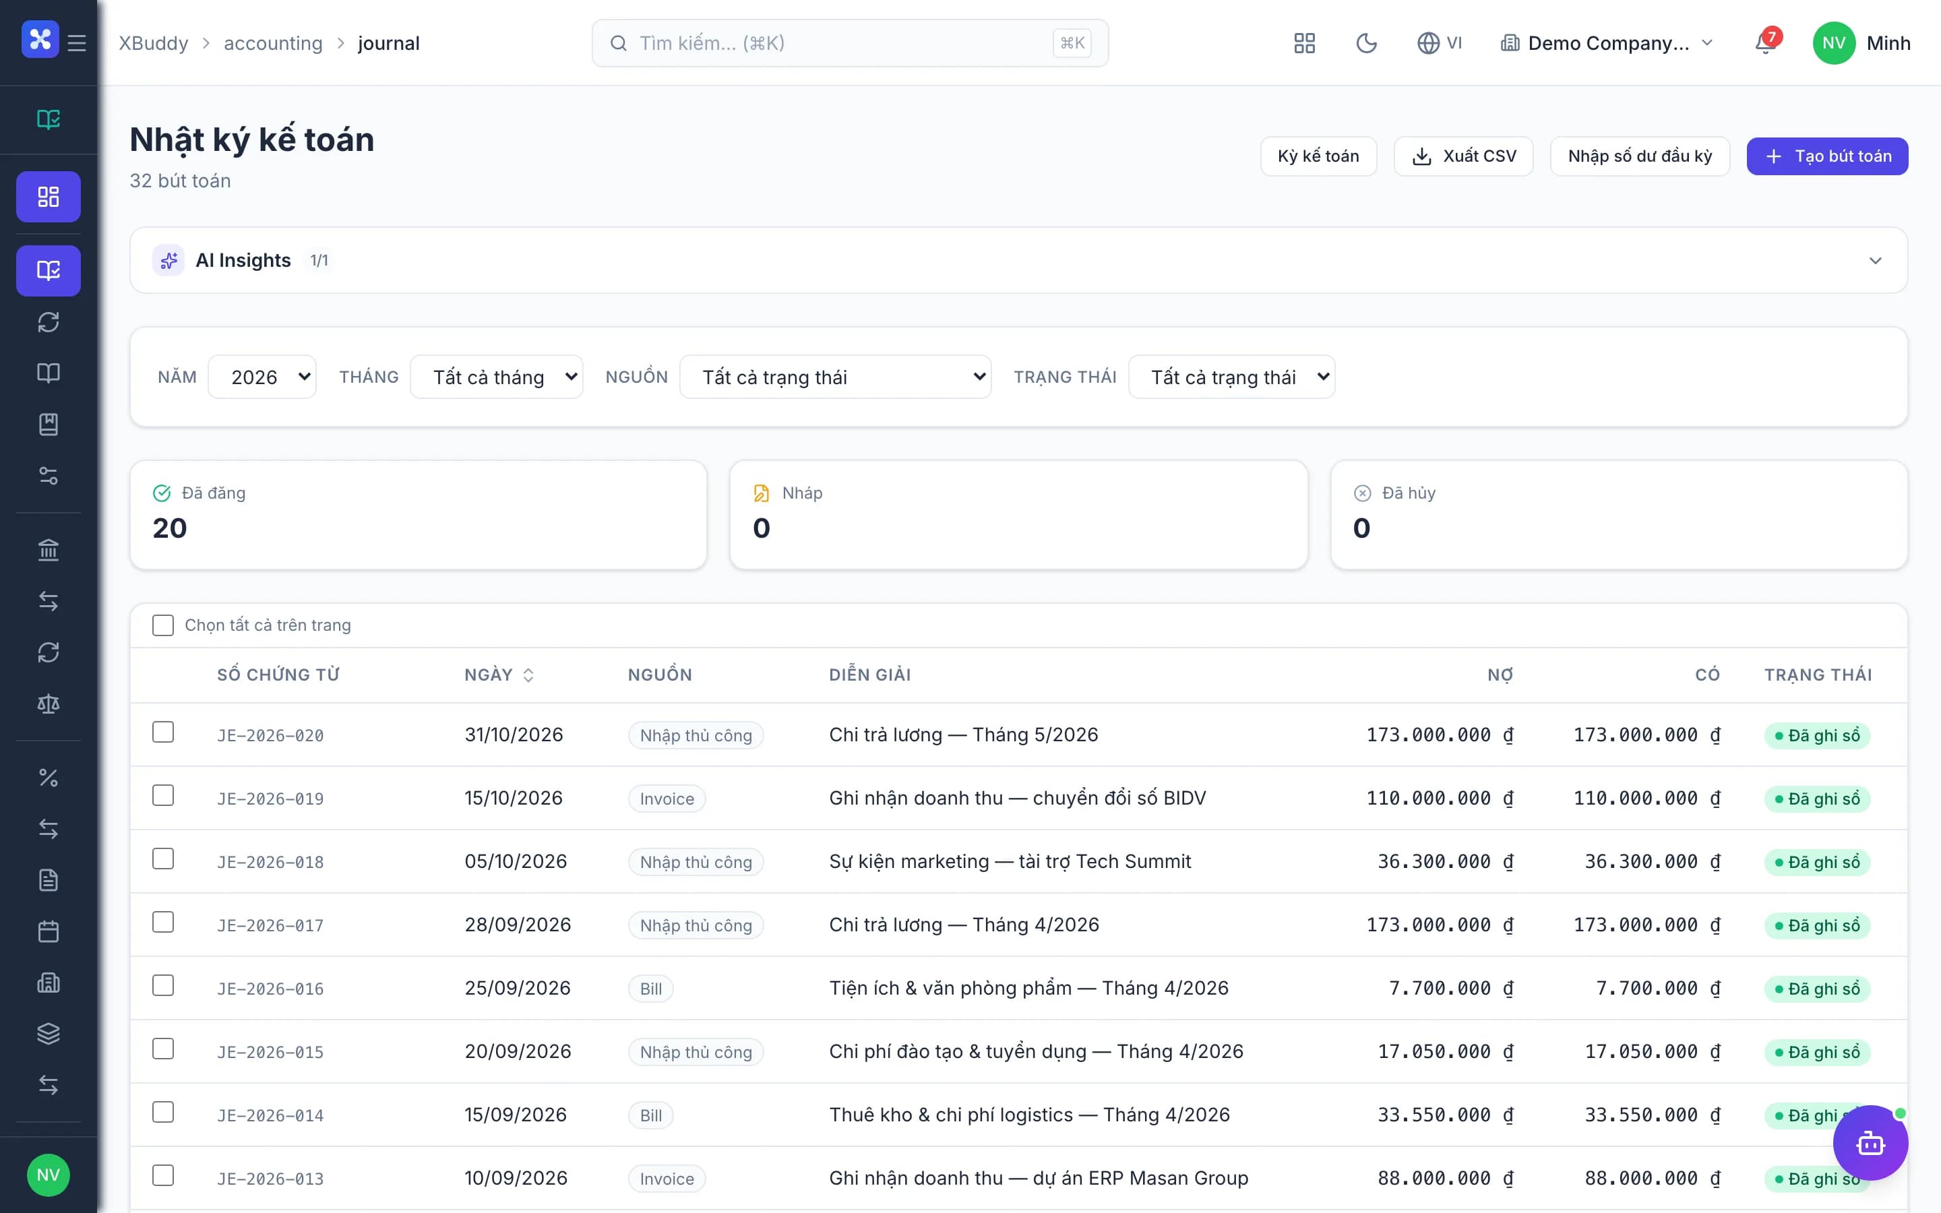Click the NV avatar at the sidebar bottom
Screen dimensions: 1941x1213
[x=48, y=1175]
